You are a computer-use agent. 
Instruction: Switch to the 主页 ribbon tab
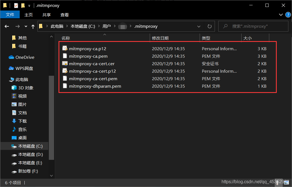29,15
